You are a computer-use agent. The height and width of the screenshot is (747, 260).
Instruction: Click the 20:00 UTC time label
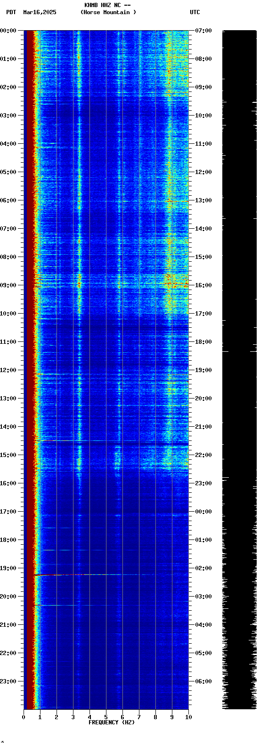203,398
